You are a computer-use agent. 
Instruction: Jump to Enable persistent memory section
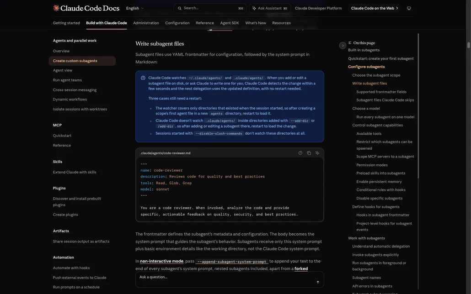click(x=379, y=182)
